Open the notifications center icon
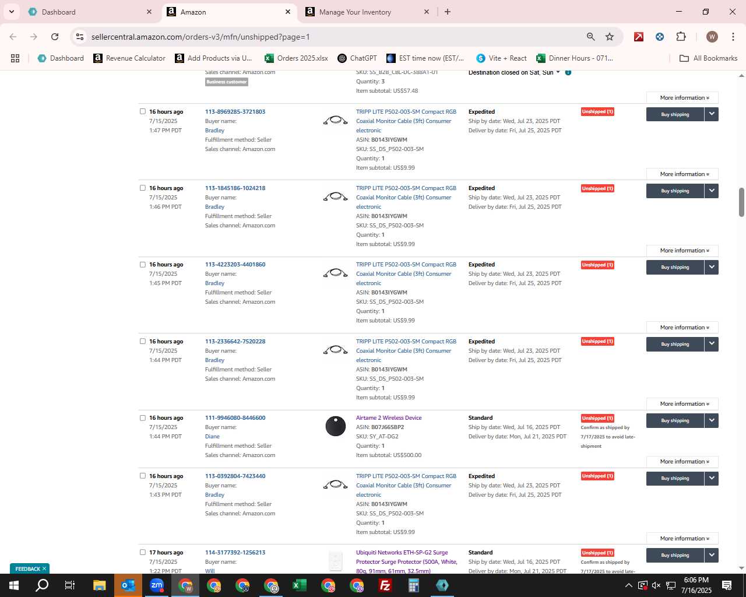The width and height of the screenshot is (746, 597). (727, 585)
